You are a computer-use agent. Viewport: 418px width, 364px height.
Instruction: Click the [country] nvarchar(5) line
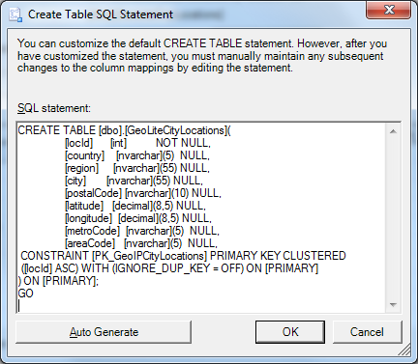tap(137, 155)
